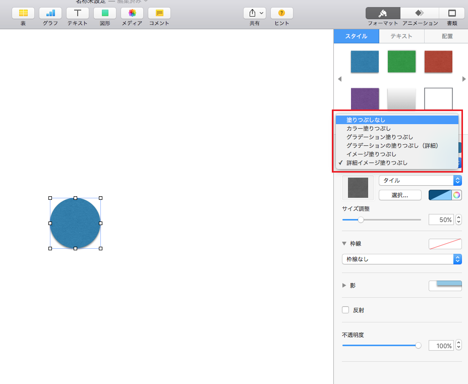Click the 選択... image choose button

[x=400, y=195]
